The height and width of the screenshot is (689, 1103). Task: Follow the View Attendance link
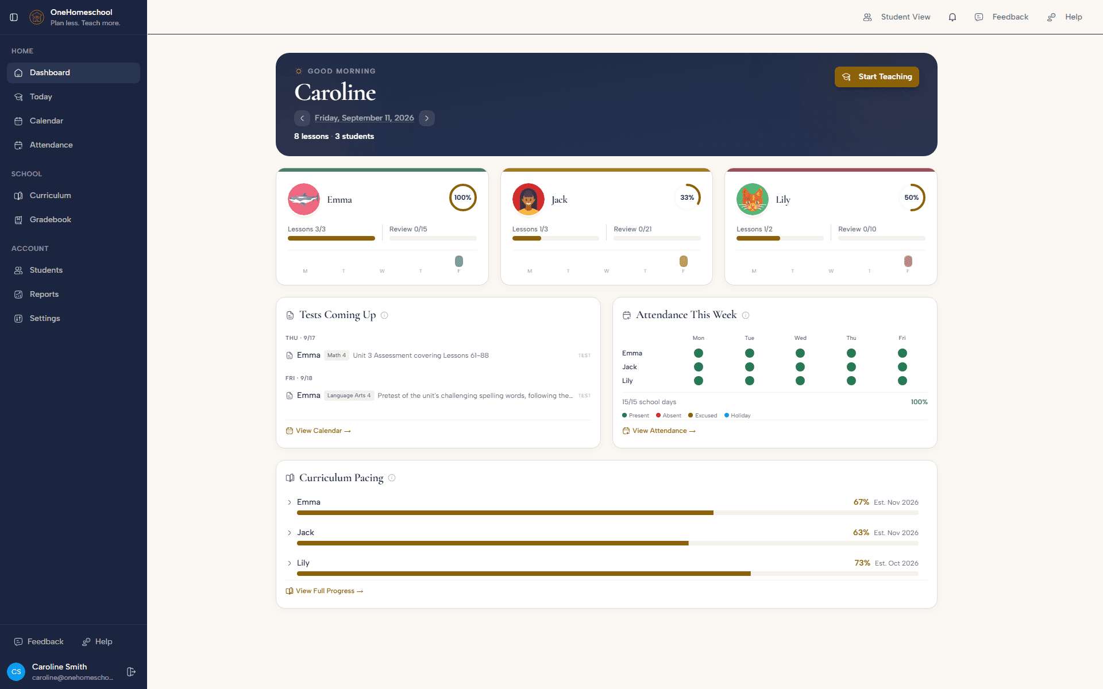tap(659, 431)
